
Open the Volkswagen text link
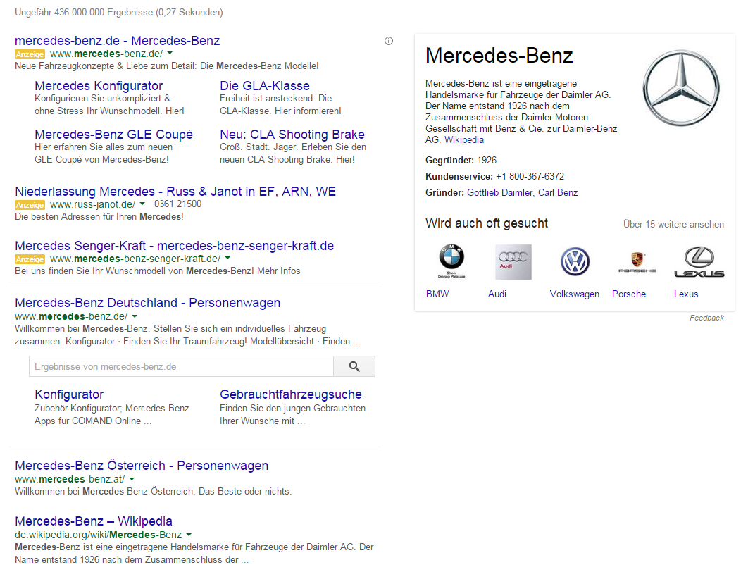[x=575, y=294]
